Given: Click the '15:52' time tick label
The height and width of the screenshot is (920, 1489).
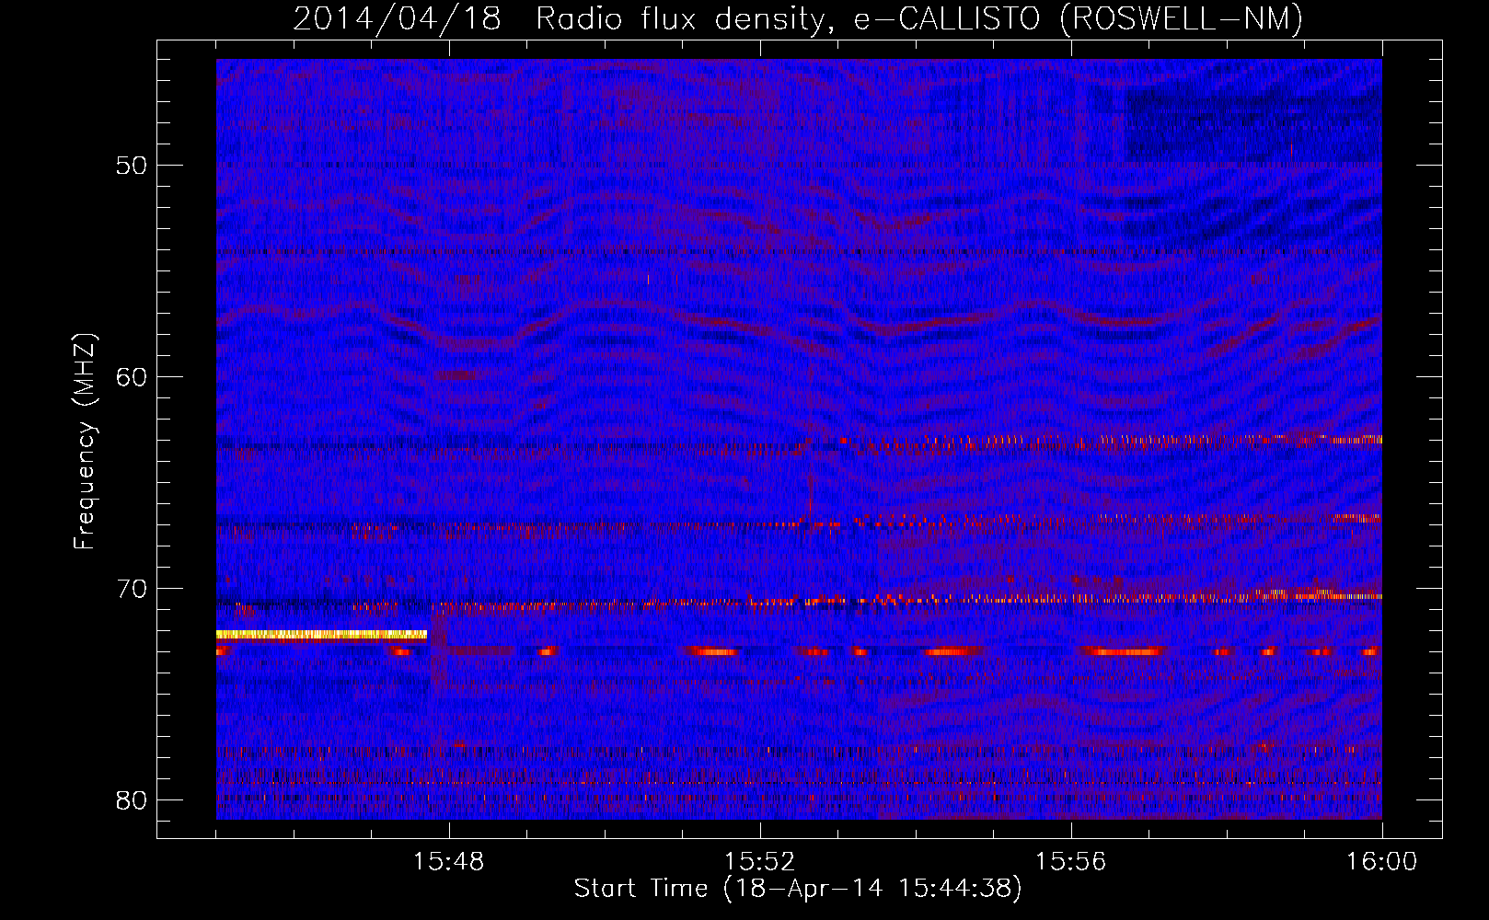Looking at the screenshot, I should pyautogui.click(x=760, y=862).
